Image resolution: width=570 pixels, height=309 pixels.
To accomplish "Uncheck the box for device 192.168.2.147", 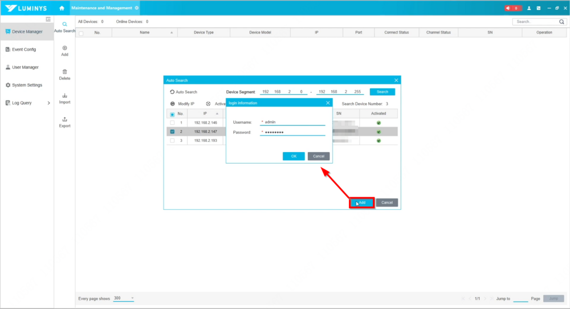I will tap(172, 131).
